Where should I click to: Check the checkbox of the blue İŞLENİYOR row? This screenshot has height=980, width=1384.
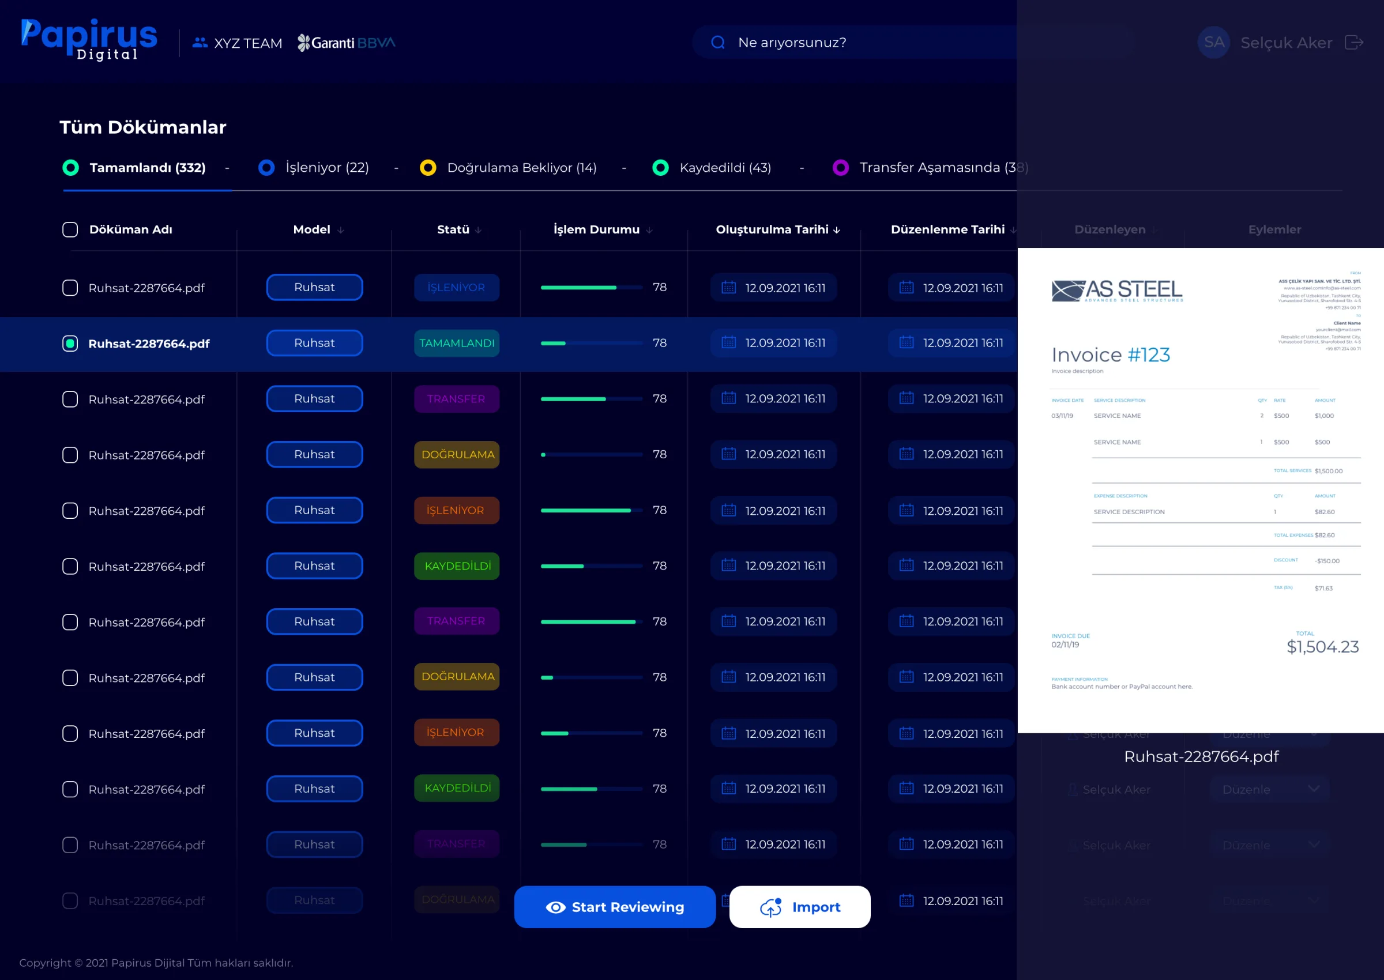(x=70, y=288)
